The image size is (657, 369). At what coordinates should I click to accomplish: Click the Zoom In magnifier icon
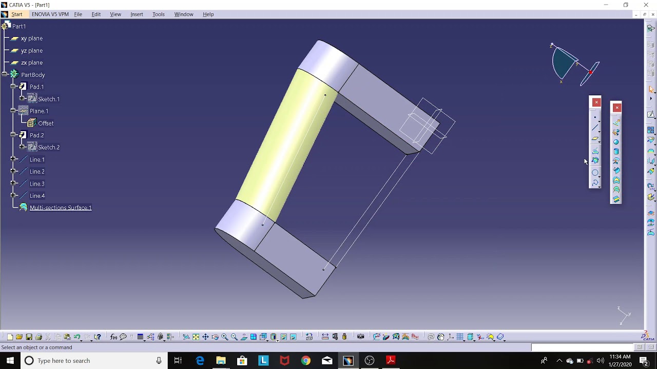point(225,337)
